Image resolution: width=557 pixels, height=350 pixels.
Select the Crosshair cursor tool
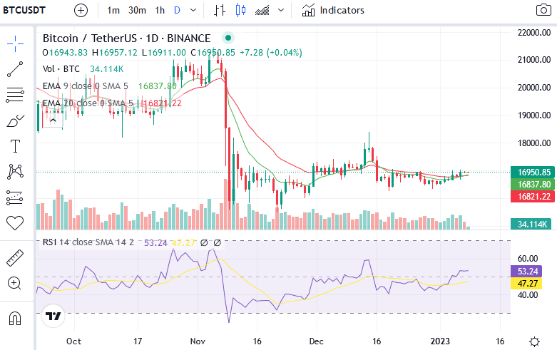pos(15,44)
